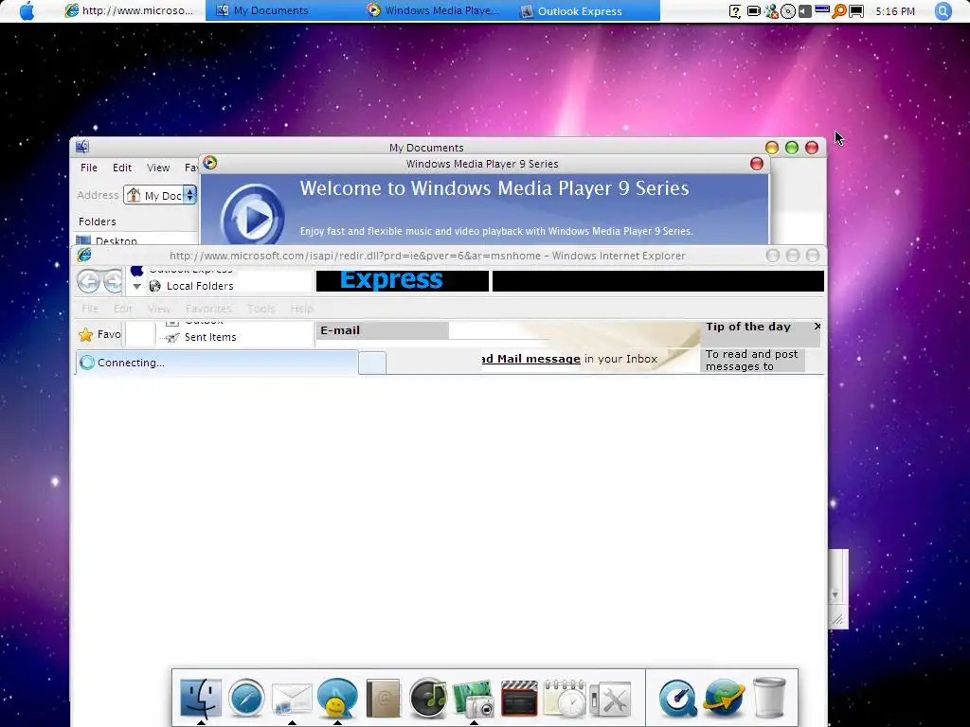Viewport: 970px width, 727px height.
Task: Open a new blank tab
Action: point(372,363)
